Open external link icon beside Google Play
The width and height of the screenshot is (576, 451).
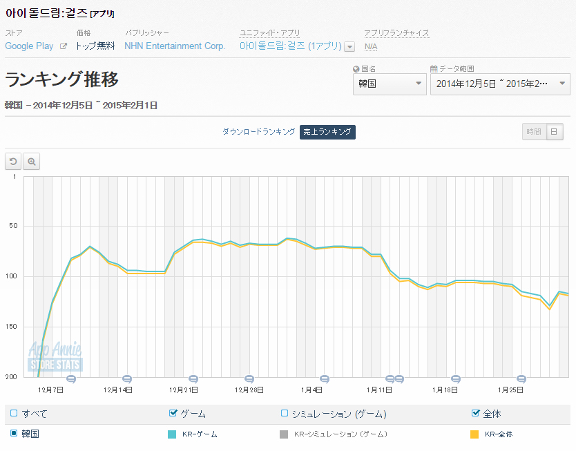point(64,46)
